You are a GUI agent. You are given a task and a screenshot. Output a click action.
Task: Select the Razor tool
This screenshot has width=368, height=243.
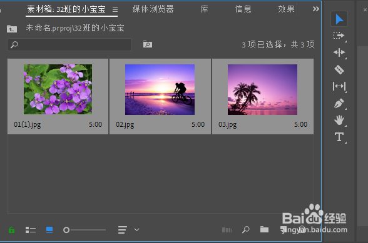click(339, 69)
